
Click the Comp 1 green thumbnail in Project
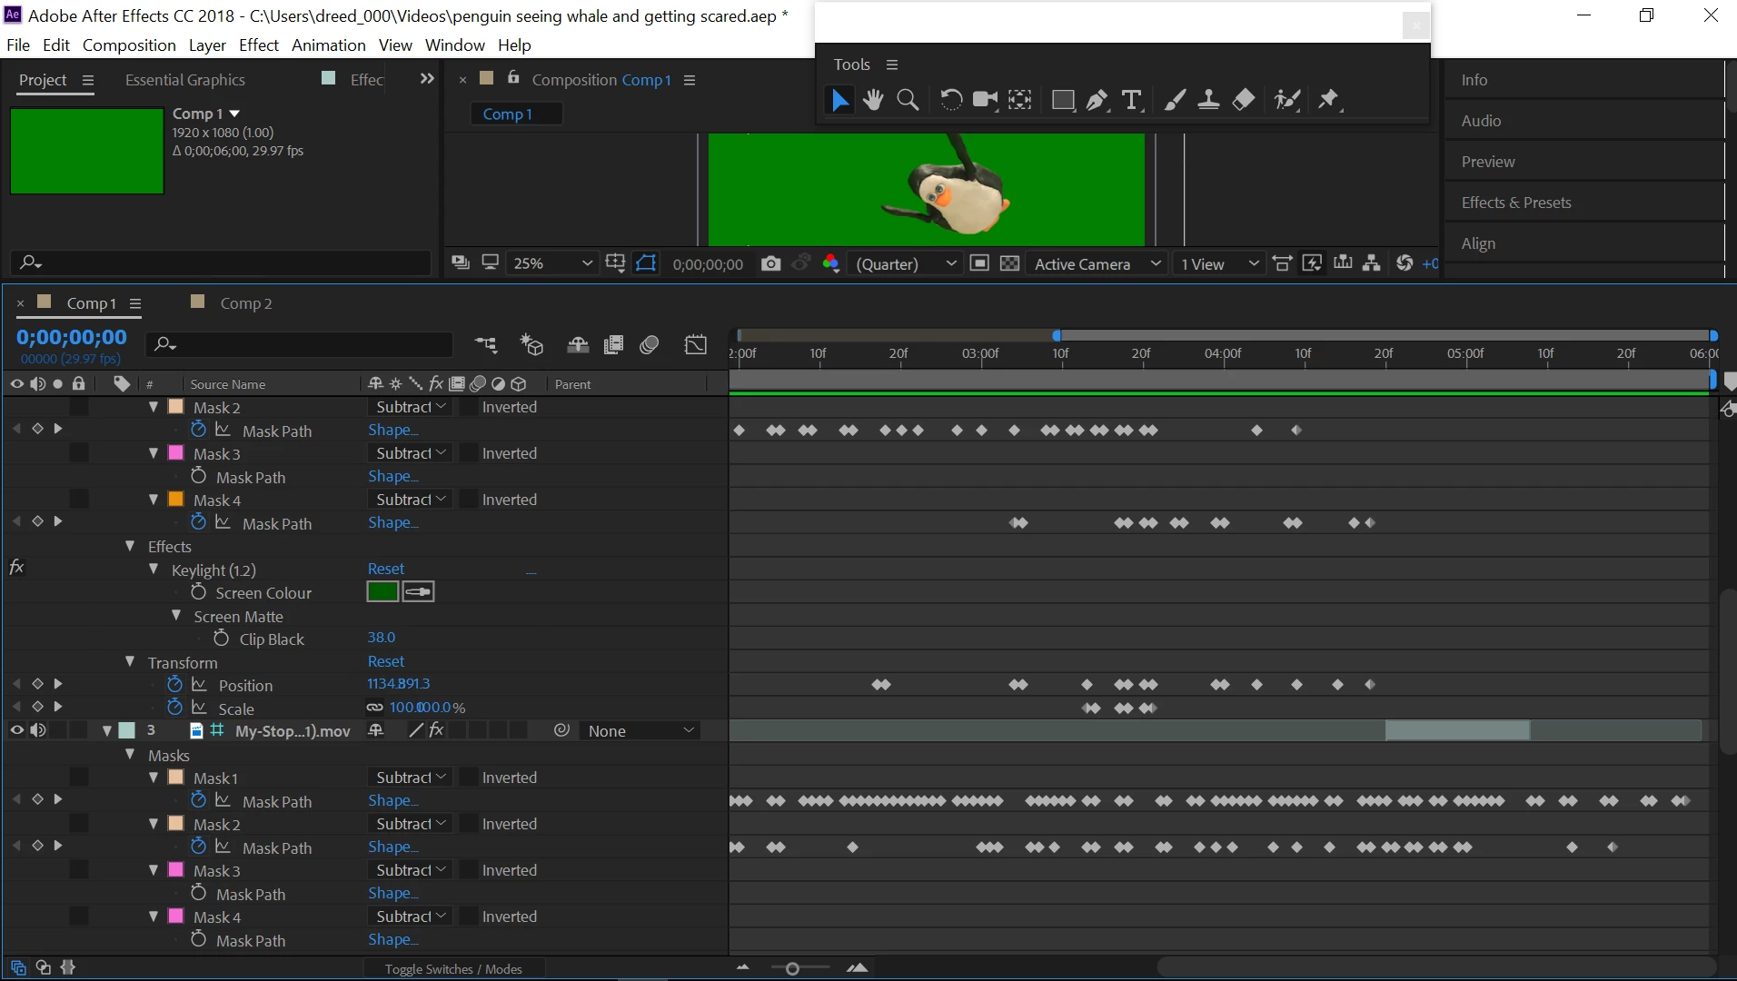click(87, 151)
